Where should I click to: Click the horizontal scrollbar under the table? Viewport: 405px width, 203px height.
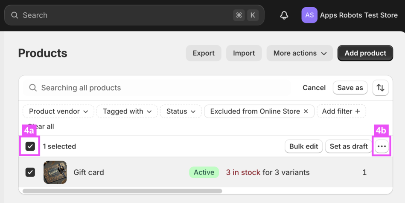[122, 191]
